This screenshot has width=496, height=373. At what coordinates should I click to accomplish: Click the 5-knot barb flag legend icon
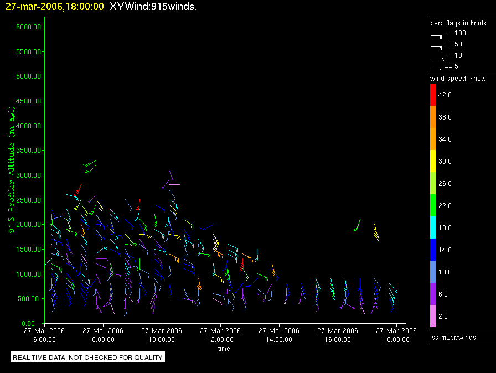[x=436, y=68]
